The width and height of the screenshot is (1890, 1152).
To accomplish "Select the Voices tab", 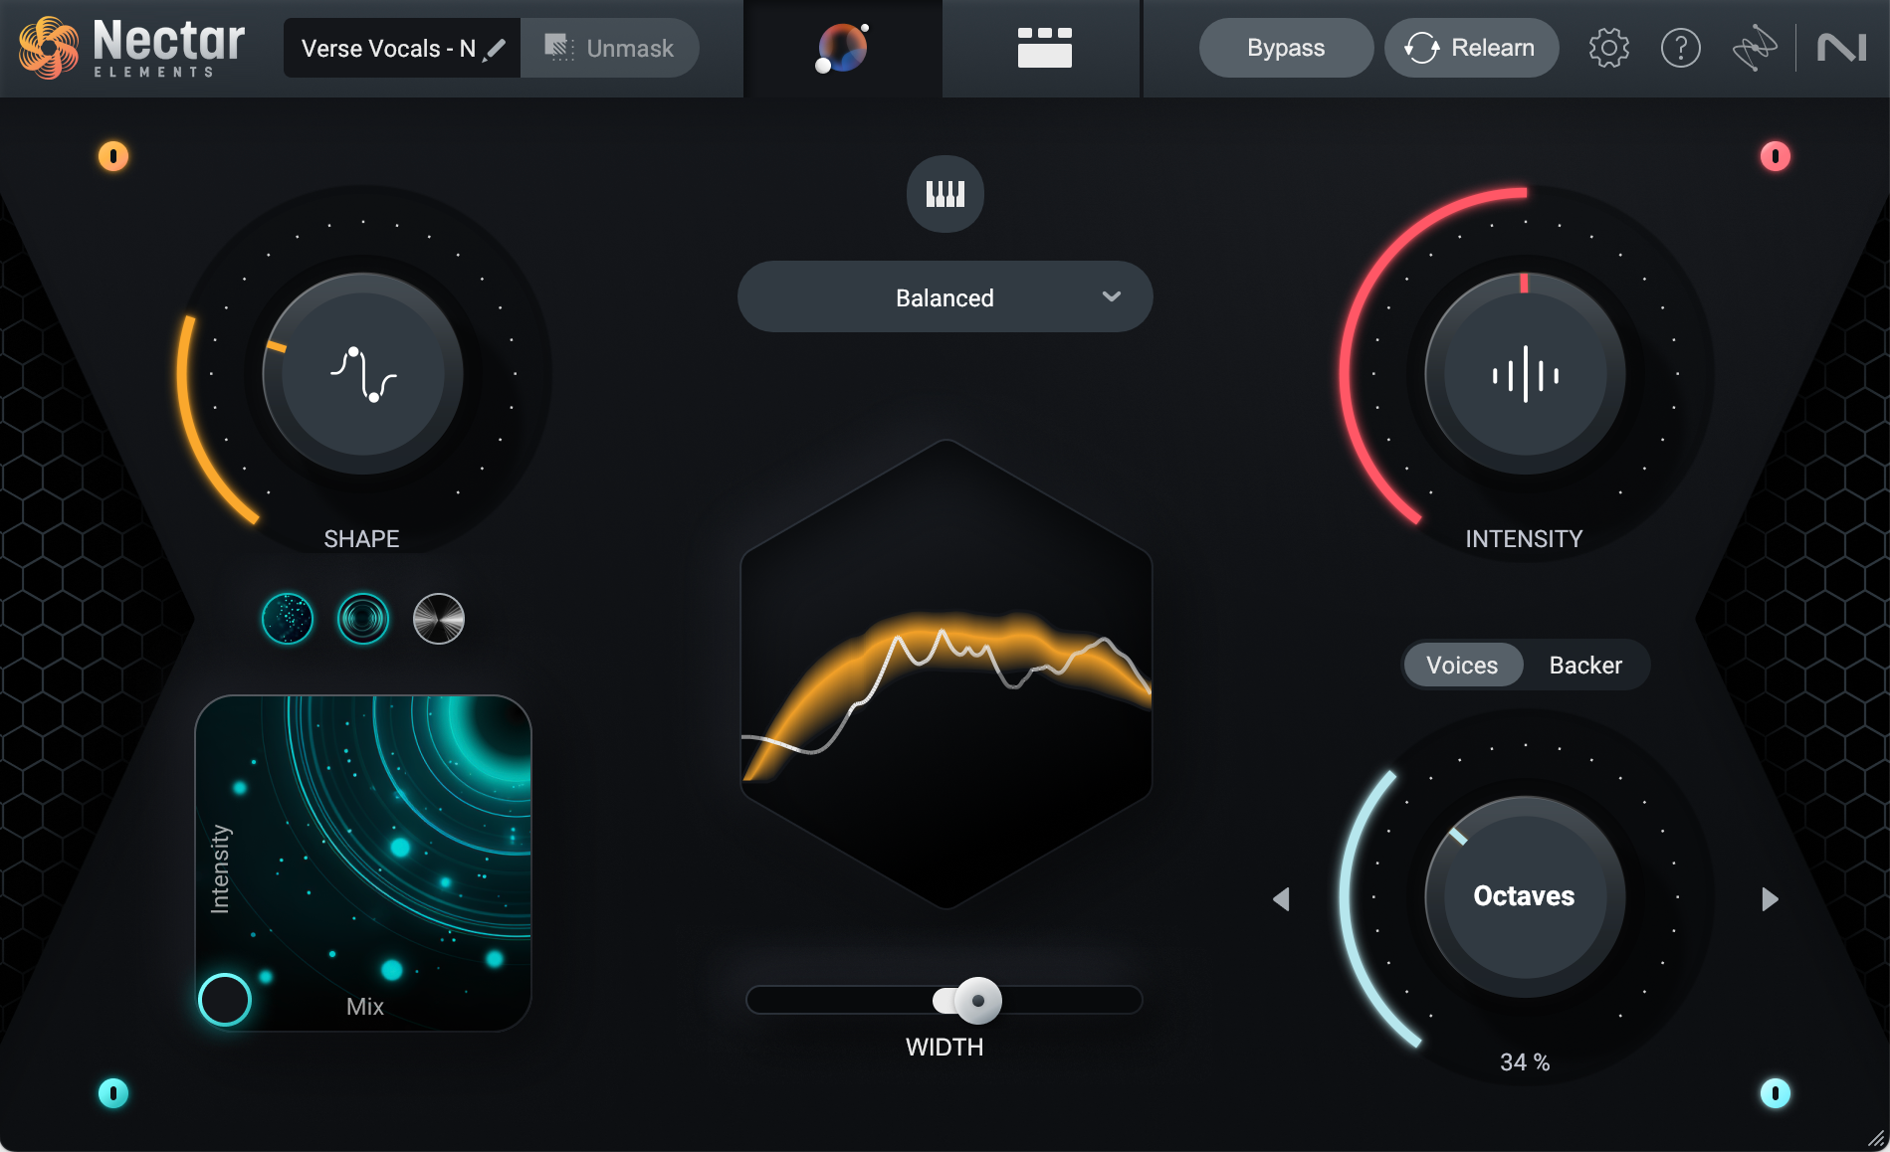I will click(1462, 665).
